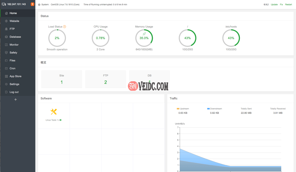Click the traffic area chart
296x172 pixels.
pyautogui.click(x=230, y=149)
